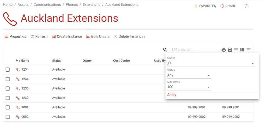Sort by the My Name column header

tap(22, 61)
